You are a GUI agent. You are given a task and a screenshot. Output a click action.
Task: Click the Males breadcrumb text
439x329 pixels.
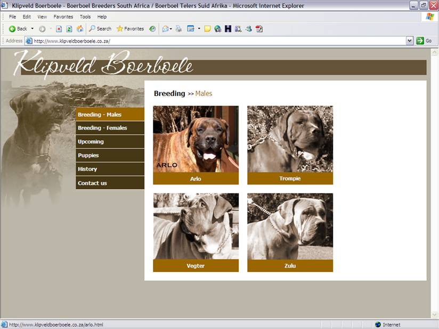click(x=204, y=93)
